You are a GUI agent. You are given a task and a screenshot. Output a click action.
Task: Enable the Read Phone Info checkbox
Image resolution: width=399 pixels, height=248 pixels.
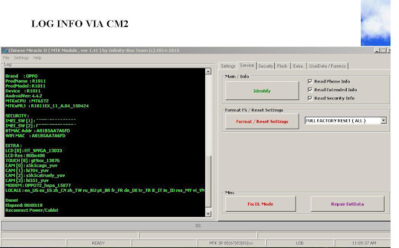pyautogui.click(x=310, y=81)
